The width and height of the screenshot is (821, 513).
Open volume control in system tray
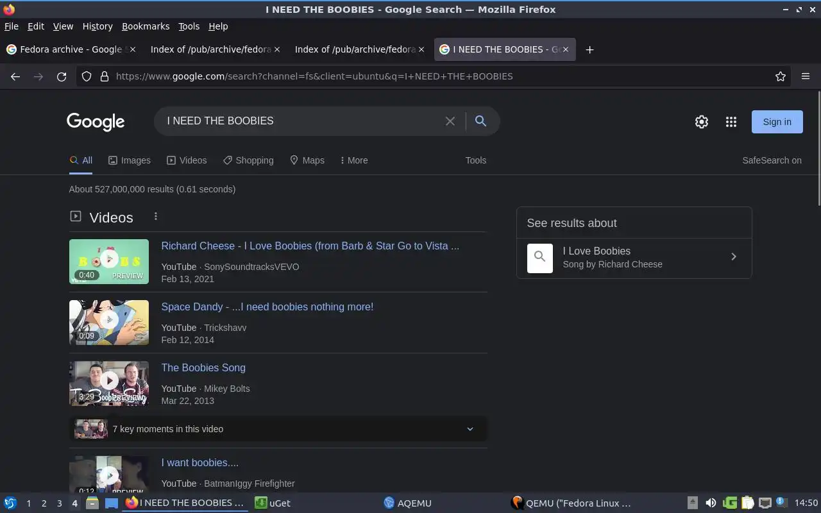click(x=711, y=503)
